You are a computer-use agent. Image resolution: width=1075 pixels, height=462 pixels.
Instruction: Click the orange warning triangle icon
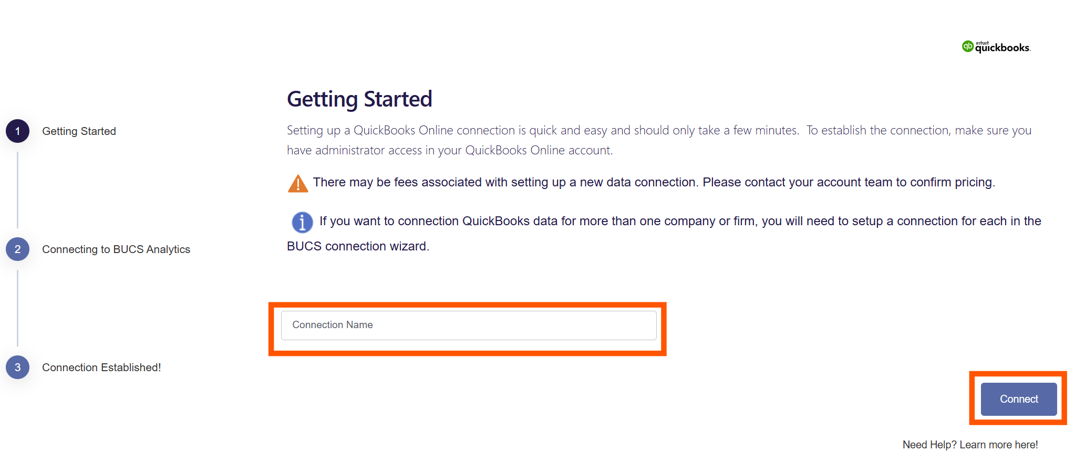pyautogui.click(x=298, y=184)
